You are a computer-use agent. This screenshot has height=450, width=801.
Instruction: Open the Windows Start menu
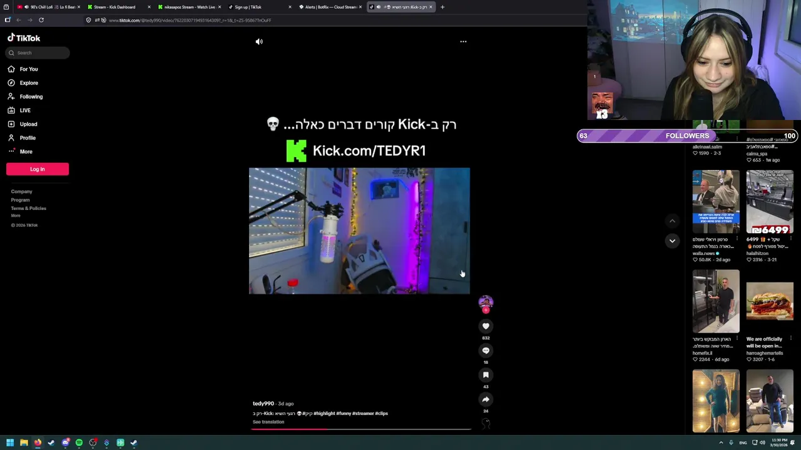(x=10, y=442)
